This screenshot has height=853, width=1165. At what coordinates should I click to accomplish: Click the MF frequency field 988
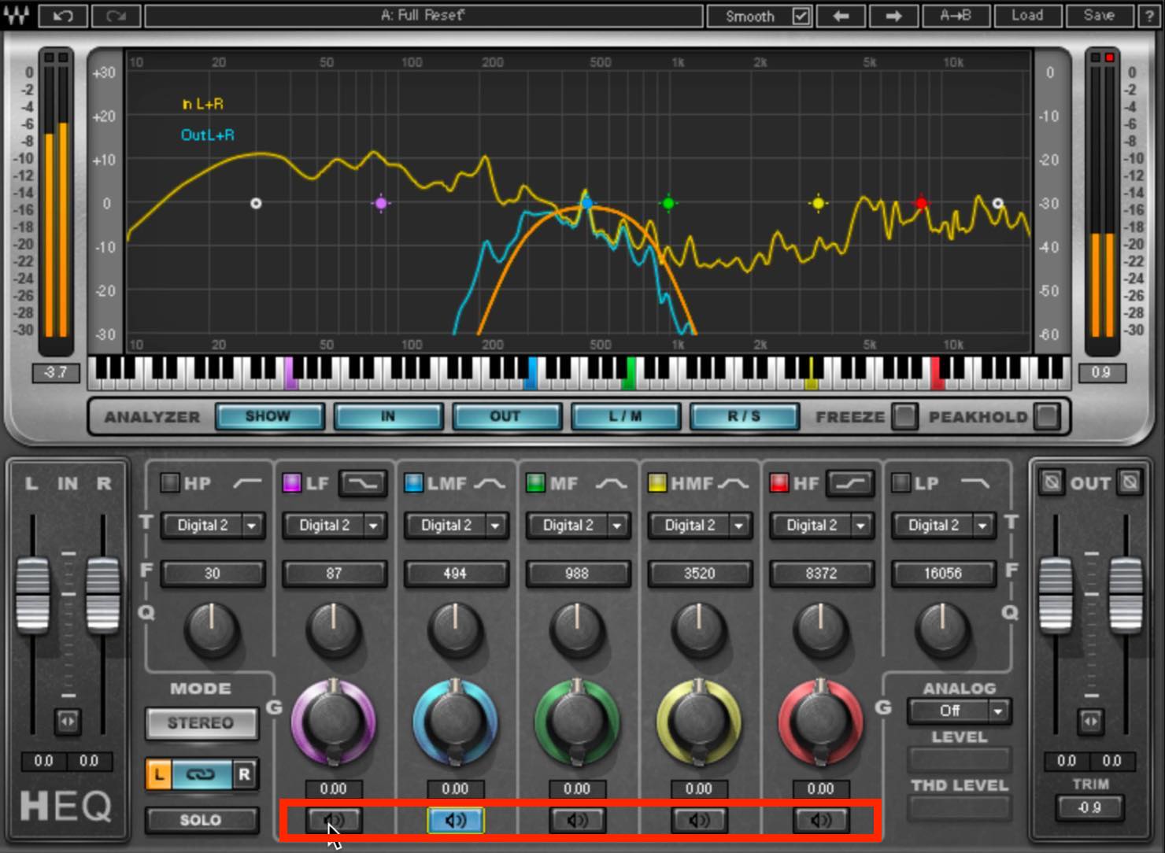click(577, 574)
